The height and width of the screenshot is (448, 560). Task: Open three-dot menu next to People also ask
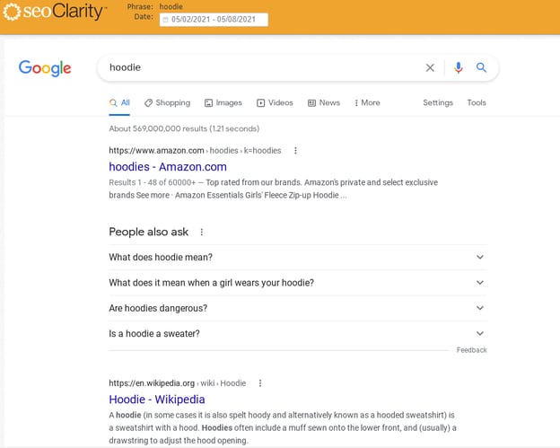201,233
